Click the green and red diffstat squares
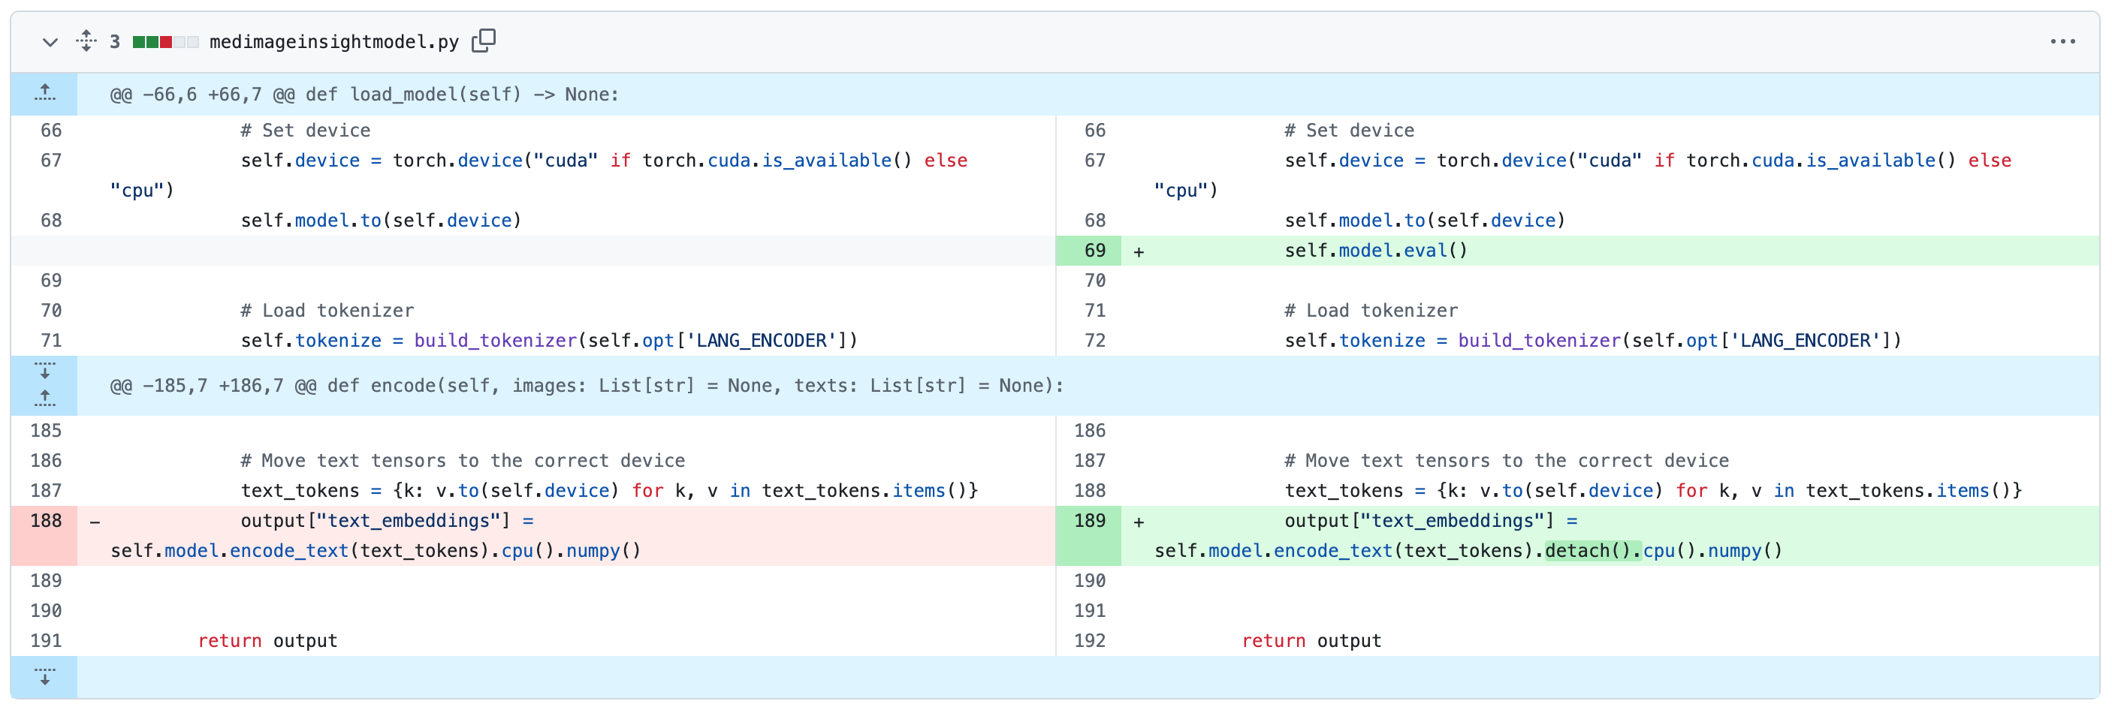2112x710 pixels. tap(164, 42)
